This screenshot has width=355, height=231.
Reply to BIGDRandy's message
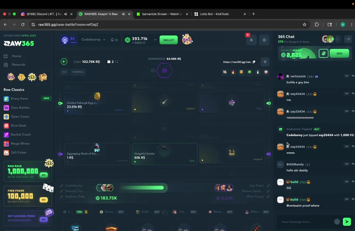[x=353, y=164]
